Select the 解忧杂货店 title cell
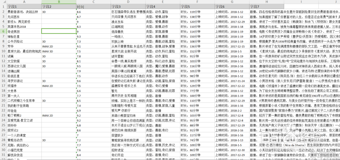340x160 pixels. (x=24, y=155)
